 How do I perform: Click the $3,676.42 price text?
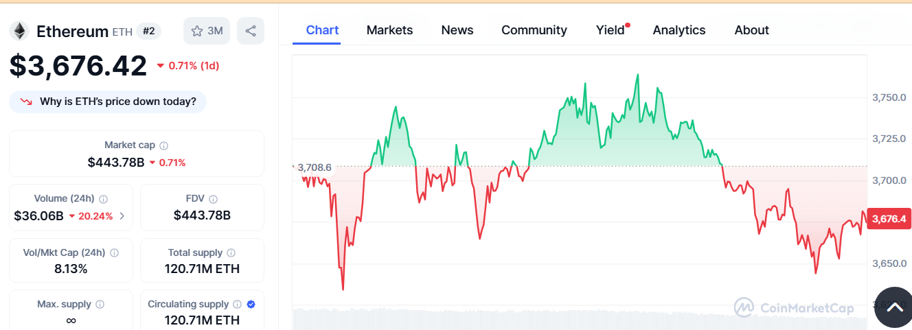tap(78, 66)
